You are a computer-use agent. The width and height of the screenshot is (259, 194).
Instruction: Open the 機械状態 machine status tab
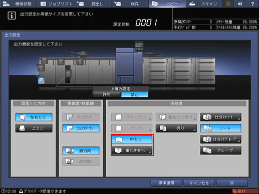point(18,3)
